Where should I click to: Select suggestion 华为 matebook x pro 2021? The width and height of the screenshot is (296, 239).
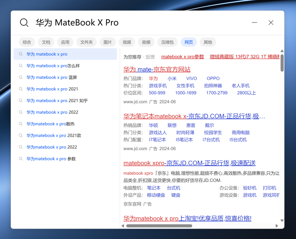coord(65,89)
